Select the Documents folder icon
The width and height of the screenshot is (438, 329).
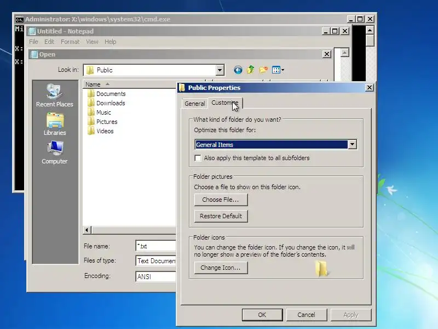[91, 93]
